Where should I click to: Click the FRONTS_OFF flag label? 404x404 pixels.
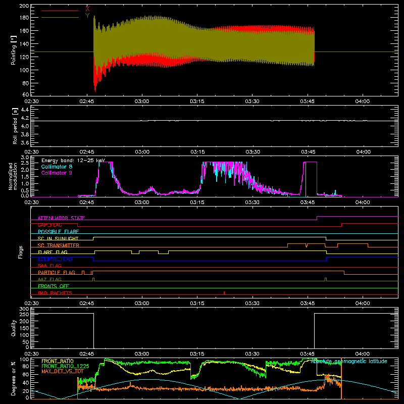pos(54,286)
